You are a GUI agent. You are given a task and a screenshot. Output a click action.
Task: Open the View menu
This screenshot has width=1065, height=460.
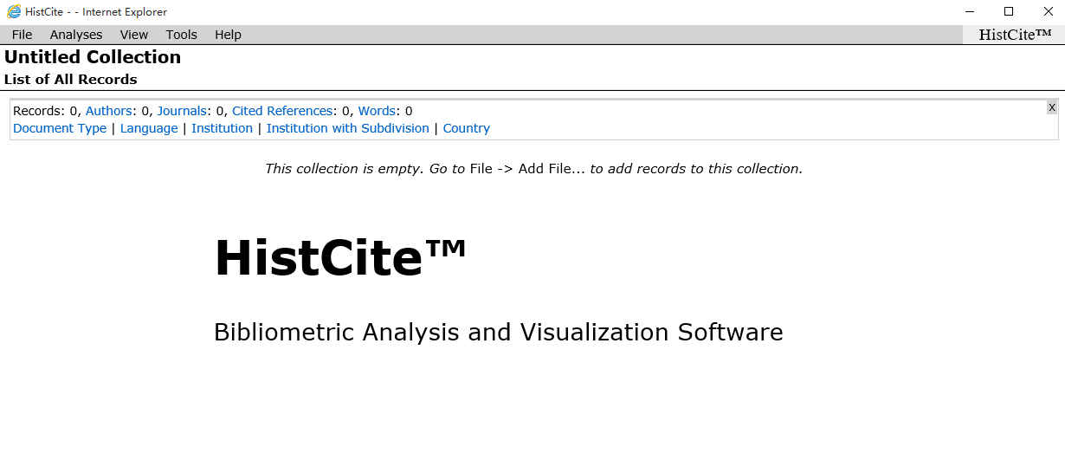click(x=134, y=35)
